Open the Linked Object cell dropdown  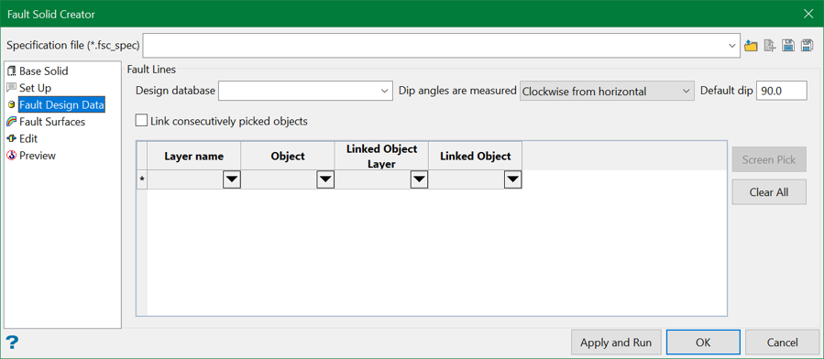tap(513, 180)
